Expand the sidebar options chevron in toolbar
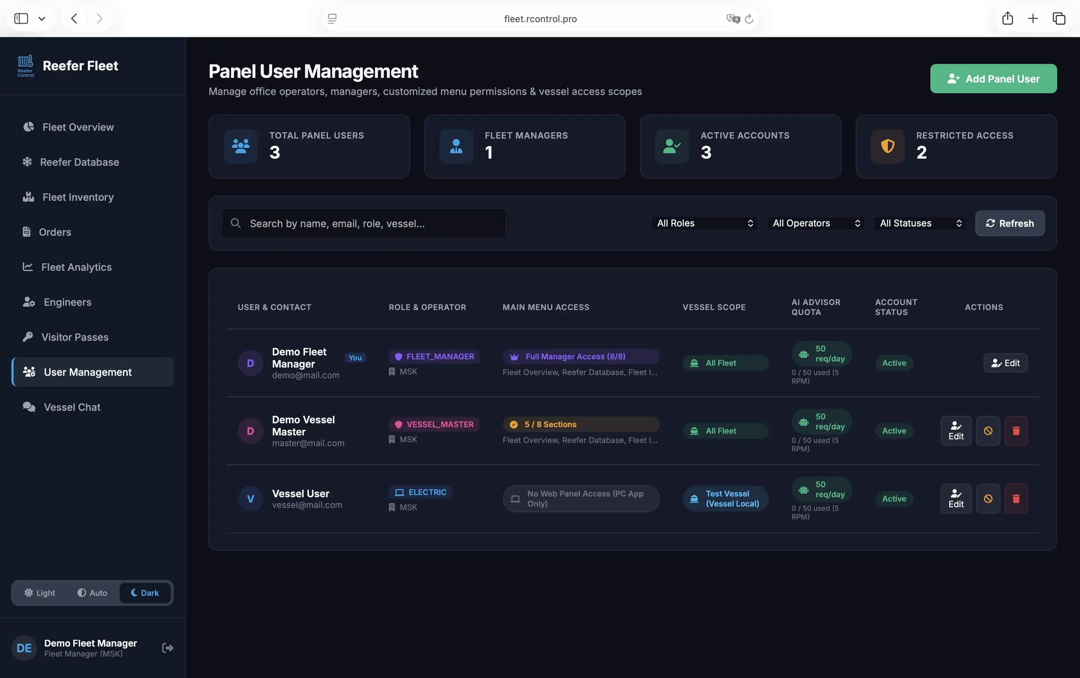Viewport: 1080px width, 678px height. (42, 19)
